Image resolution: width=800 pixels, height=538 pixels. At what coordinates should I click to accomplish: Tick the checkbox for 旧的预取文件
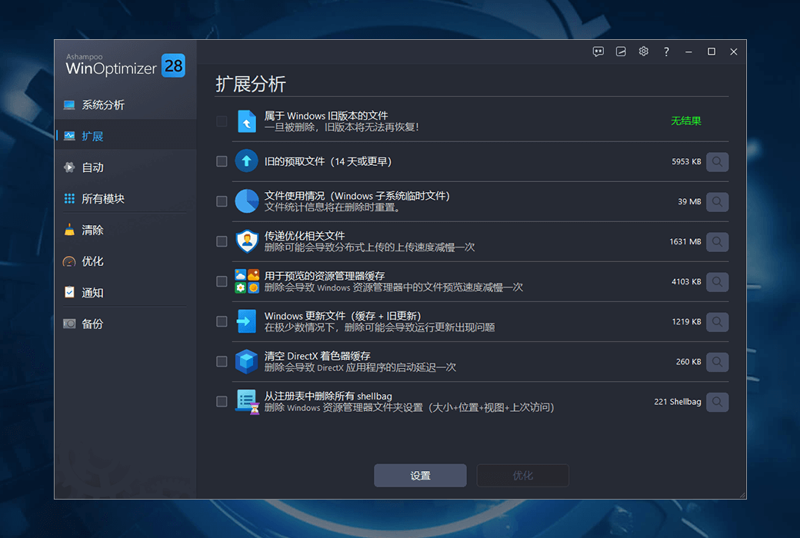(222, 161)
